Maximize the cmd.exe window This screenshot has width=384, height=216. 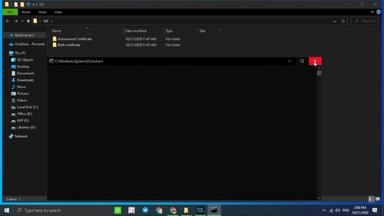point(302,61)
